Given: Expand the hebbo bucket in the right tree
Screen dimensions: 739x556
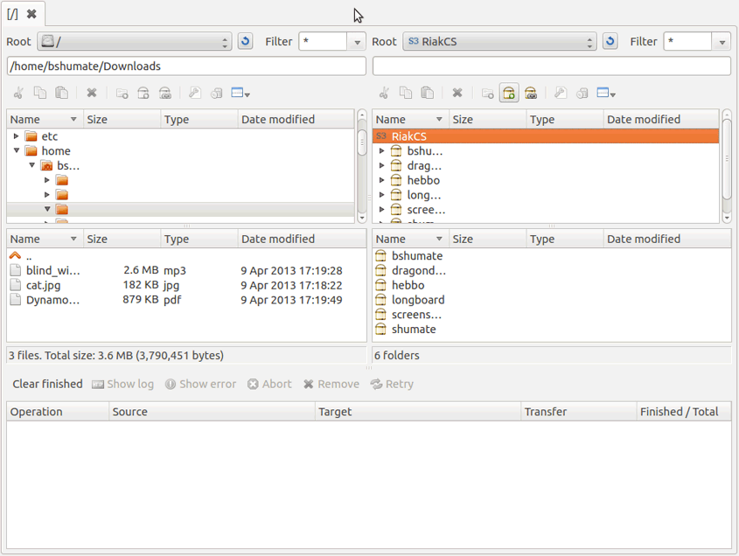Looking at the screenshot, I should (x=381, y=180).
